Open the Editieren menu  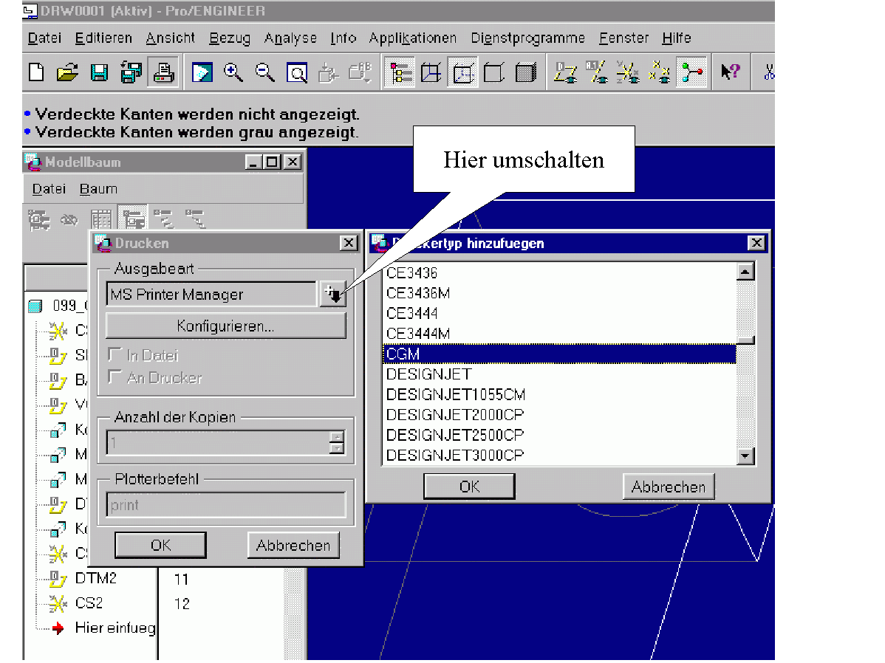pos(103,38)
